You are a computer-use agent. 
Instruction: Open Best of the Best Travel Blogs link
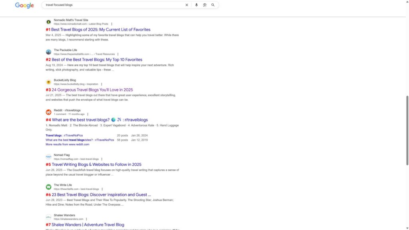pos(97,59)
